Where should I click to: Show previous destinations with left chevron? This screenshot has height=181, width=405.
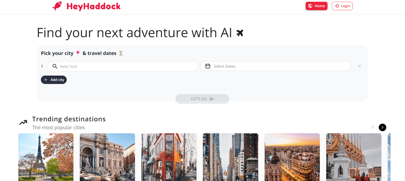coord(373,127)
